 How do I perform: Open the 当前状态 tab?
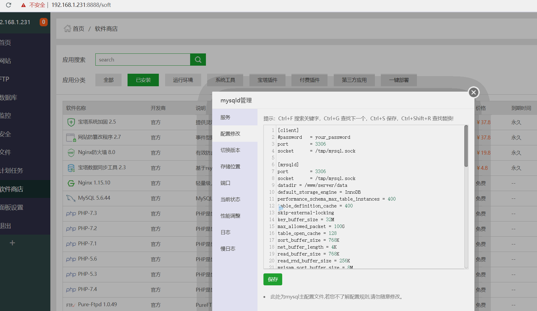[x=235, y=199]
